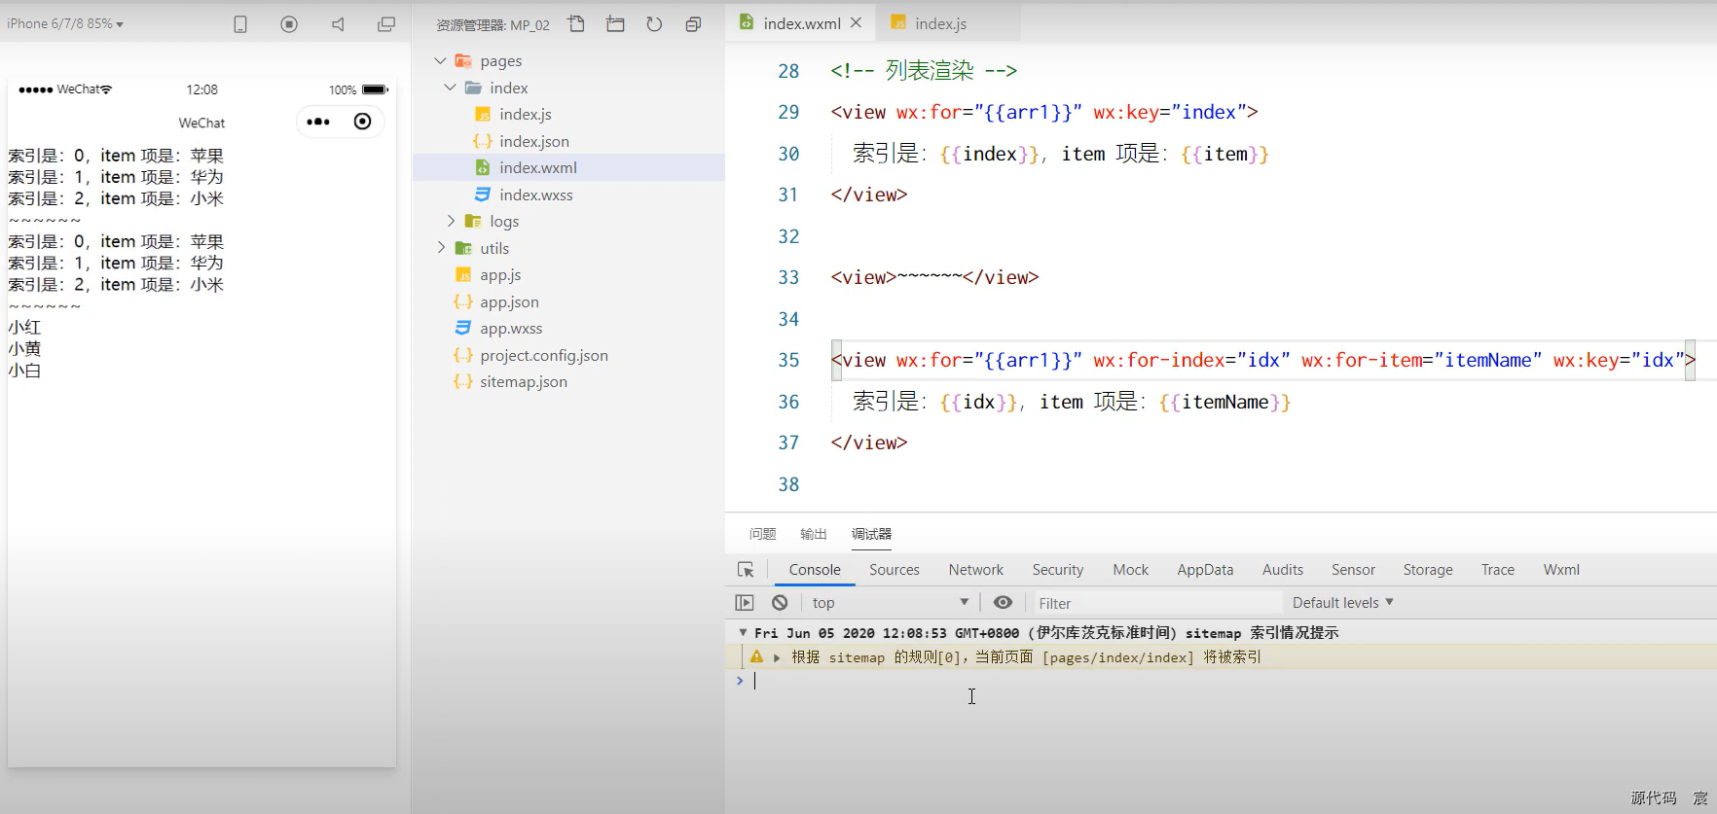Select the AppData devtools tab
Image resolution: width=1717 pixels, height=814 pixels.
point(1205,570)
